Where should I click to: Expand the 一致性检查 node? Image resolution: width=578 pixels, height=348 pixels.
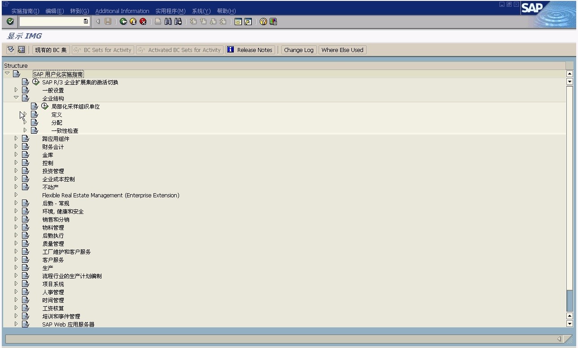point(25,130)
